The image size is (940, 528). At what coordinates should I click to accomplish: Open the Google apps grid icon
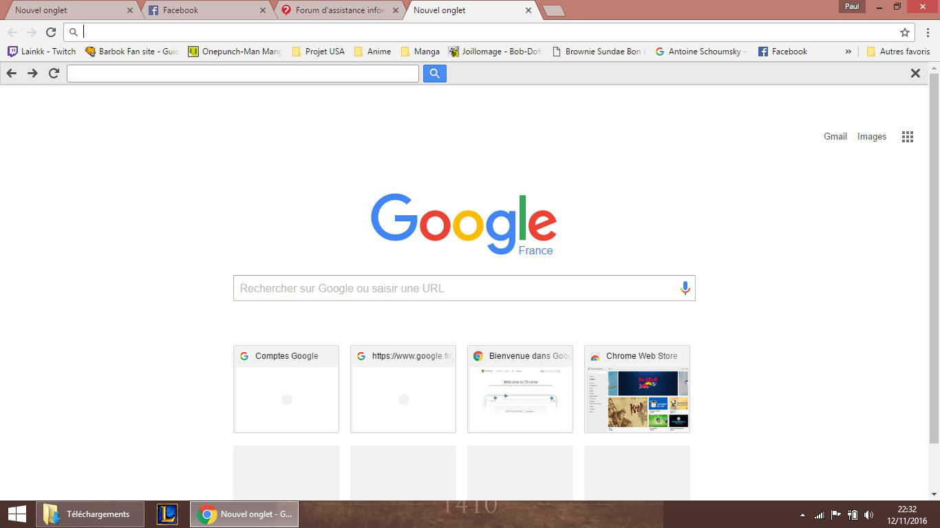[908, 137]
